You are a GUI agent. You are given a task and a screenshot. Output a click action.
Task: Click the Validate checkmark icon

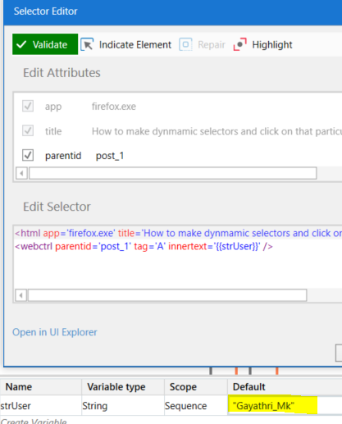click(21, 44)
